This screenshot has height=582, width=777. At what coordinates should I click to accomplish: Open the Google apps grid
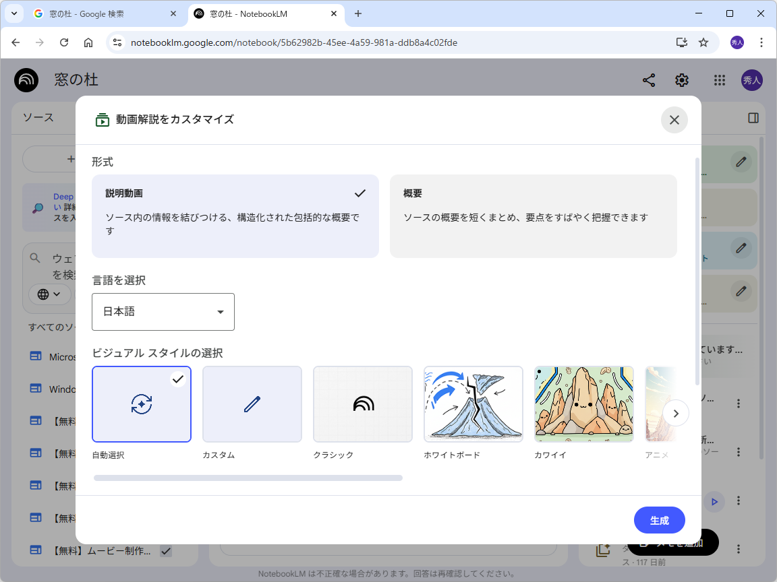coord(720,79)
